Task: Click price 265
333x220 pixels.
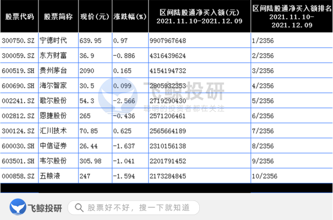Action: (85, 116)
